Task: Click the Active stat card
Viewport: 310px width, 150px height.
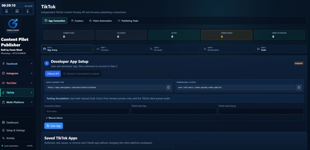Action: point(174,35)
